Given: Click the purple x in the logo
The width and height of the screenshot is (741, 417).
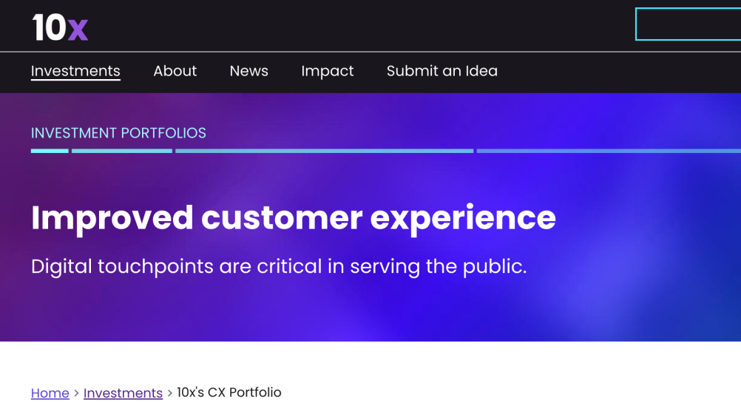Looking at the screenshot, I should coord(78,29).
